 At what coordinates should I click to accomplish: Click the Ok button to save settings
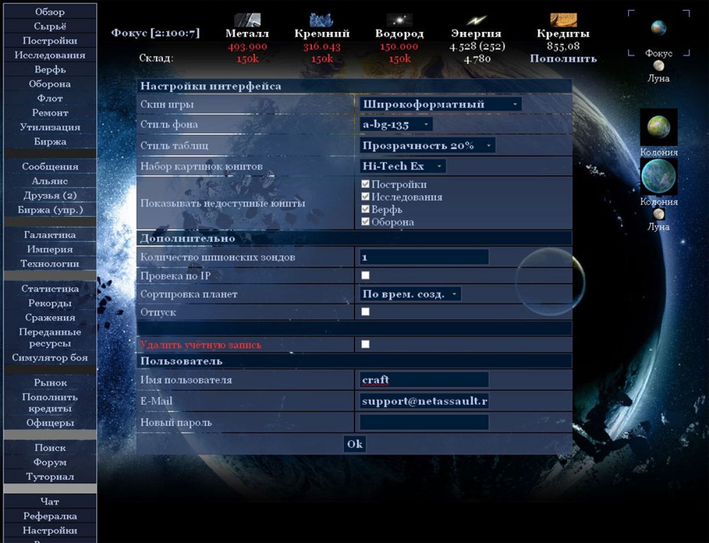(x=354, y=444)
